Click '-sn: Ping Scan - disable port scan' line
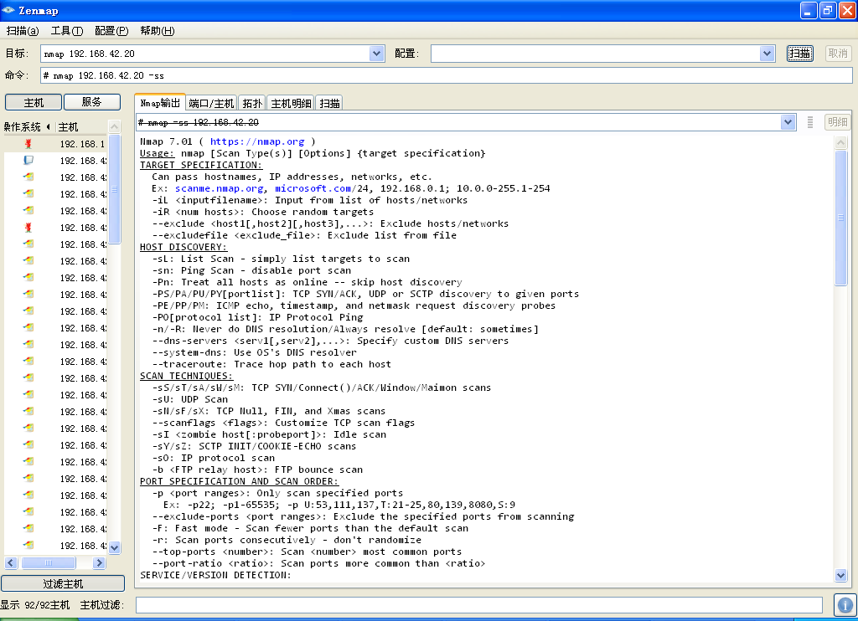The height and width of the screenshot is (621, 858). coord(251,270)
